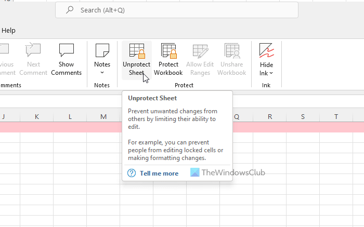
Task: Click the Tell me more help icon
Action: coord(132,173)
